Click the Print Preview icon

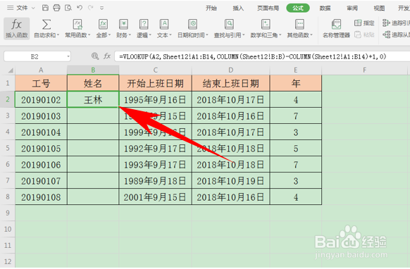coord(68,8)
